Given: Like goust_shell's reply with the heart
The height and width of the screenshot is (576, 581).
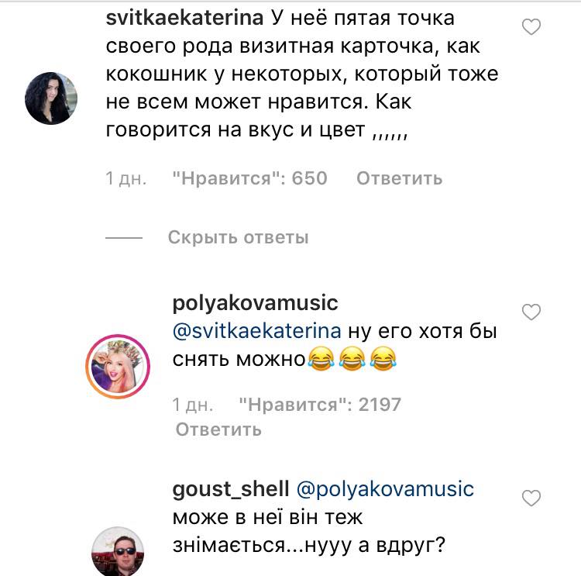Looking at the screenshot, I should 531,496.
